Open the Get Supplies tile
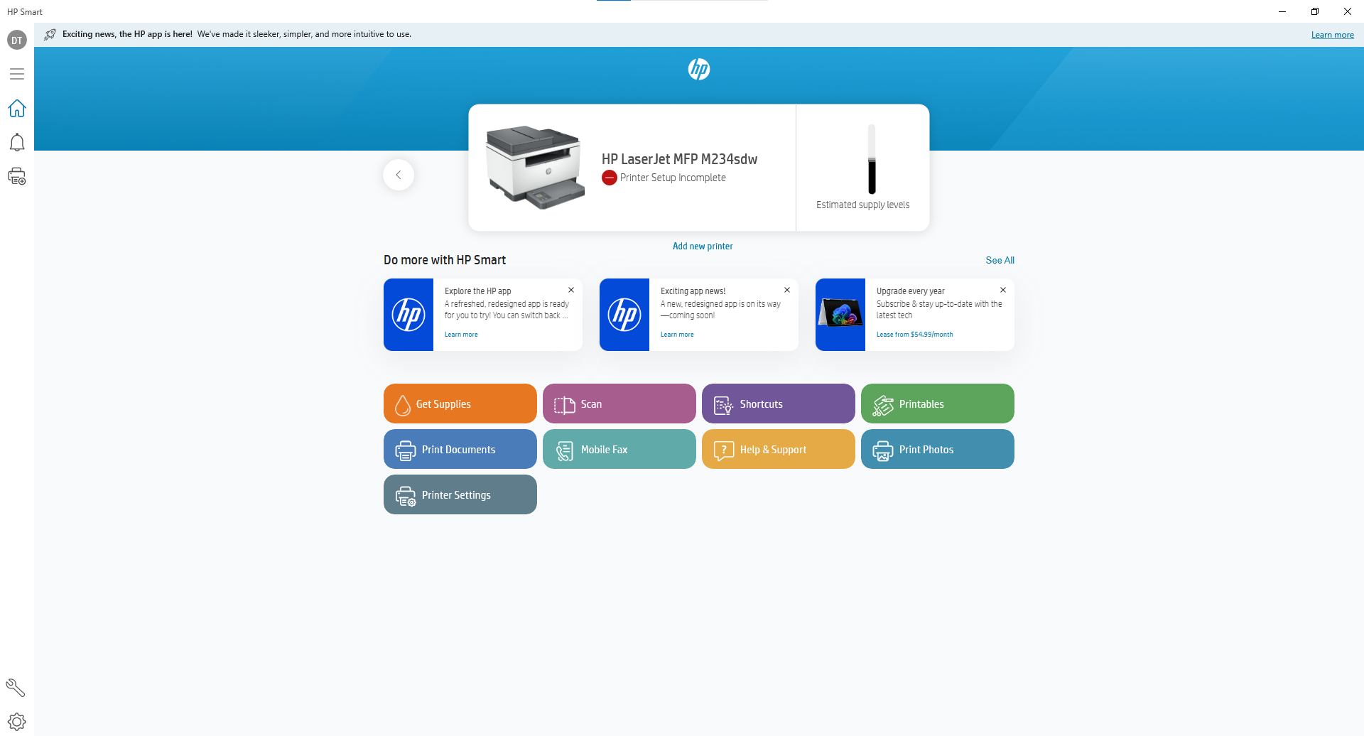 click(460, 404)
